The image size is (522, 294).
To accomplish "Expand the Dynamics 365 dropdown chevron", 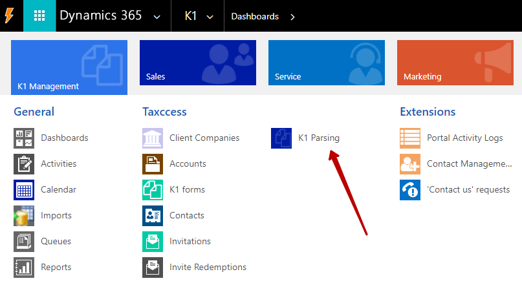I will (157, 17).
